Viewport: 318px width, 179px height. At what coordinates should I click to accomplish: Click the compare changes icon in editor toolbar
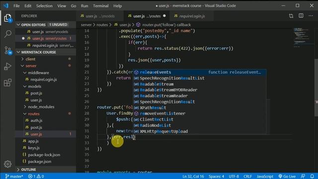point(291,16)
